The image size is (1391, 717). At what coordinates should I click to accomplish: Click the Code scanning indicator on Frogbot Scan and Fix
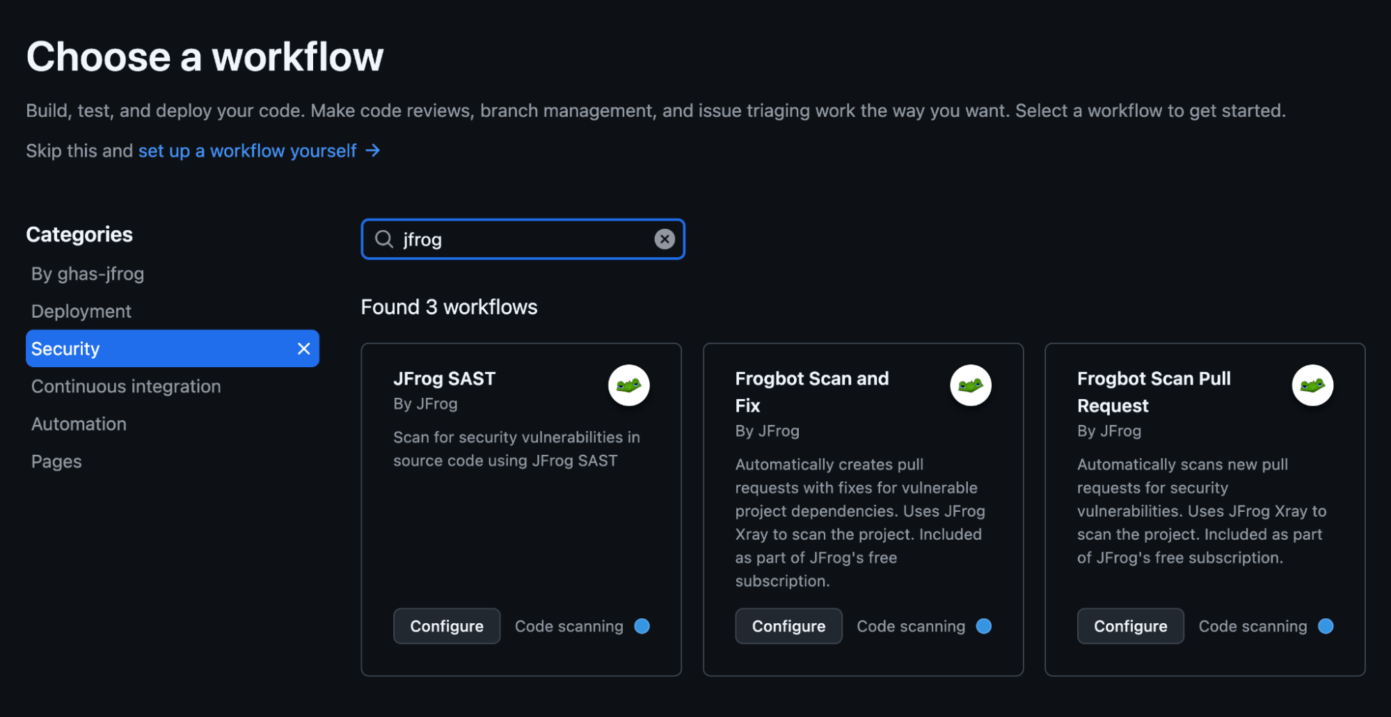tap(983, 626)
